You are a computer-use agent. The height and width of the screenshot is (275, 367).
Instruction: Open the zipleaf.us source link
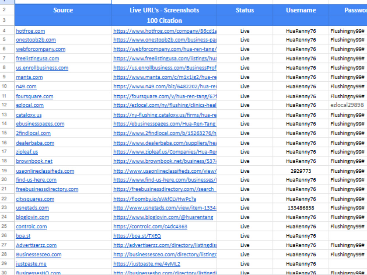27,152
